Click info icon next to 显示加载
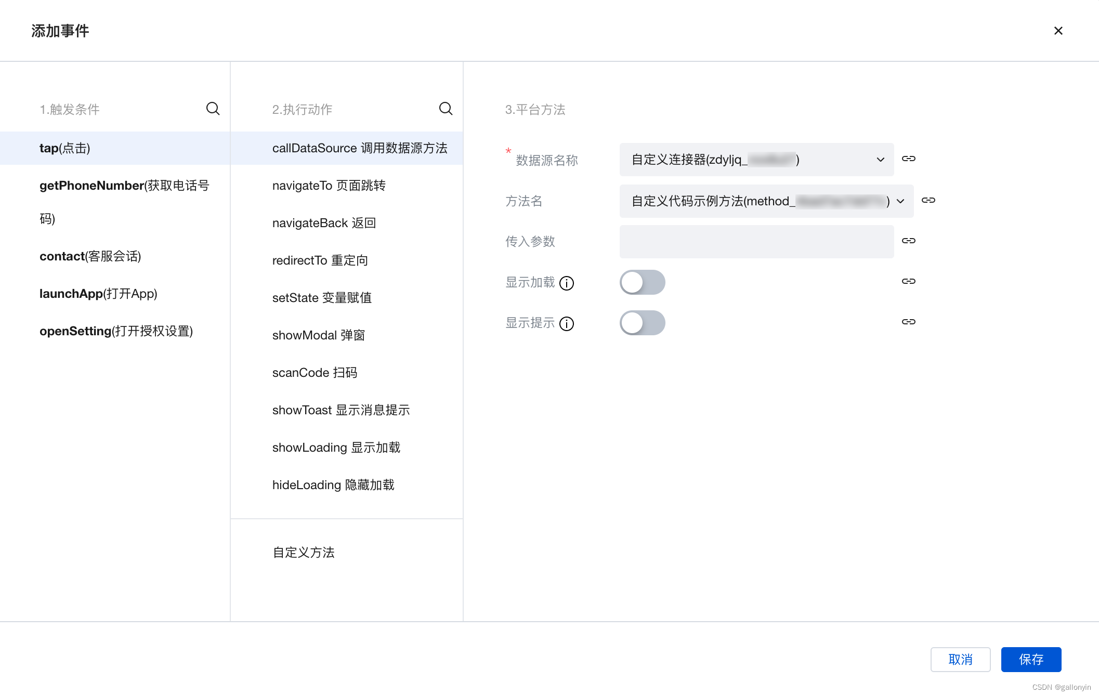Viewport: 1099px width, 696px height. [x=567, y=283]
